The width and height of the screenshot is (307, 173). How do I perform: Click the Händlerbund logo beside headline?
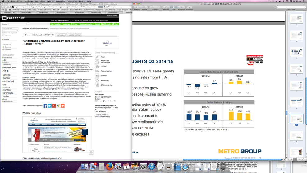click(107, 43)
